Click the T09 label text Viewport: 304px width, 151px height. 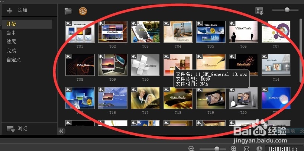(x=113, y=79)
